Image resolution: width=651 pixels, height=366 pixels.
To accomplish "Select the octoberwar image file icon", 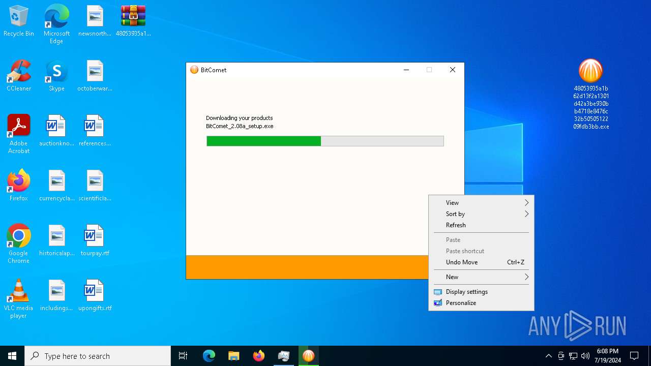I will [95, 76].
